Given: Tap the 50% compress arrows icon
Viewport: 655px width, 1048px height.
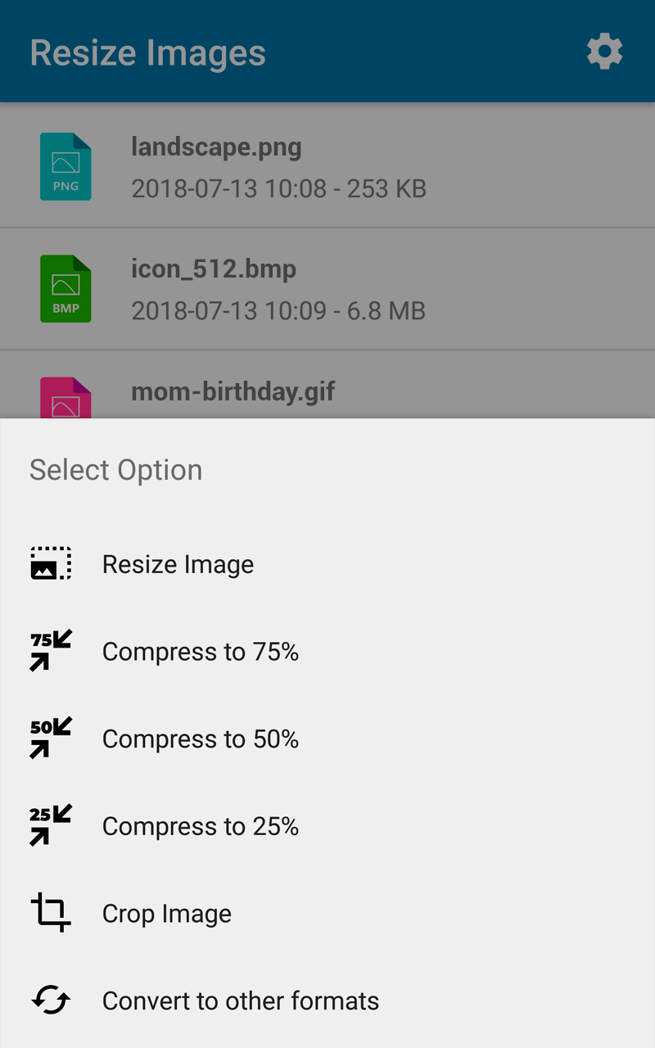Looking at the screenshot, I should coord(51,739).
